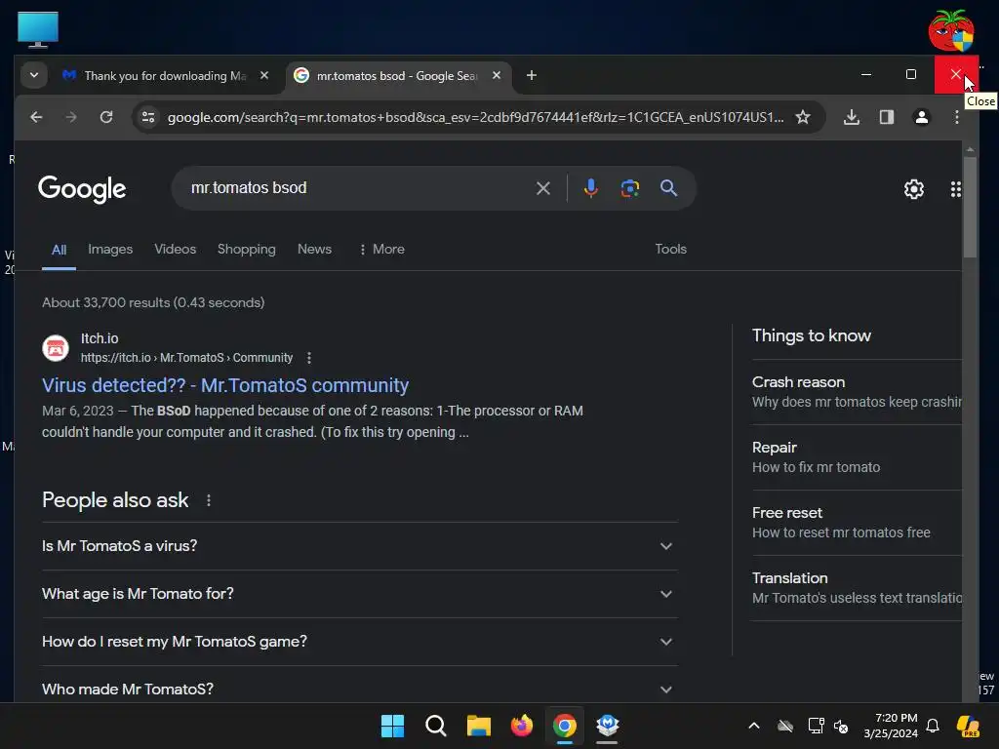Image resolution: width=999 pixels, height=749 pixels.
Task: Open a new tab with the plus button
Action: pos(532,76)
